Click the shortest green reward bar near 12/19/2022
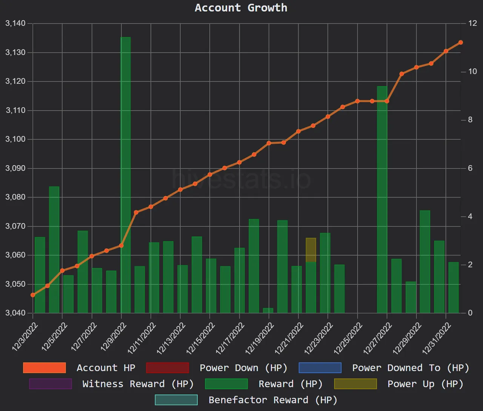Screen dimensions: 483x411 pyautogui.click(x=268, y=311)
